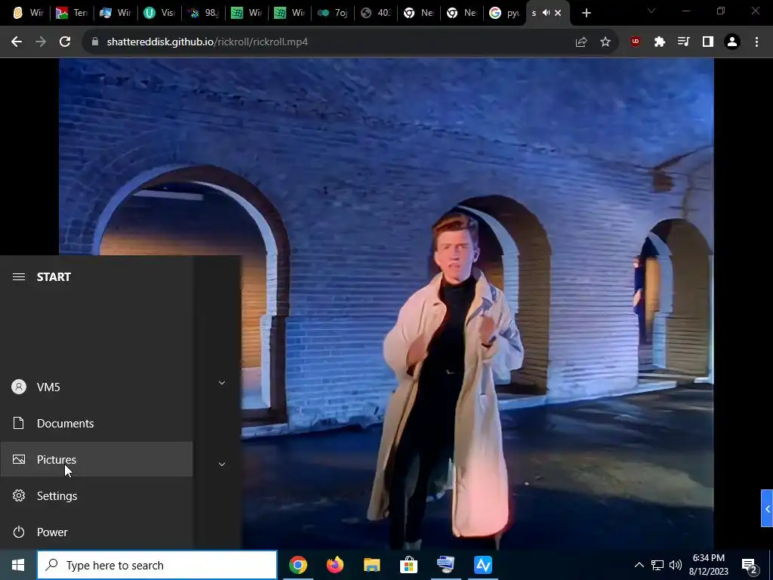Click the chevron beside the Pictures row
This screenshot has width=773, height=580.
tap(222, 464)
